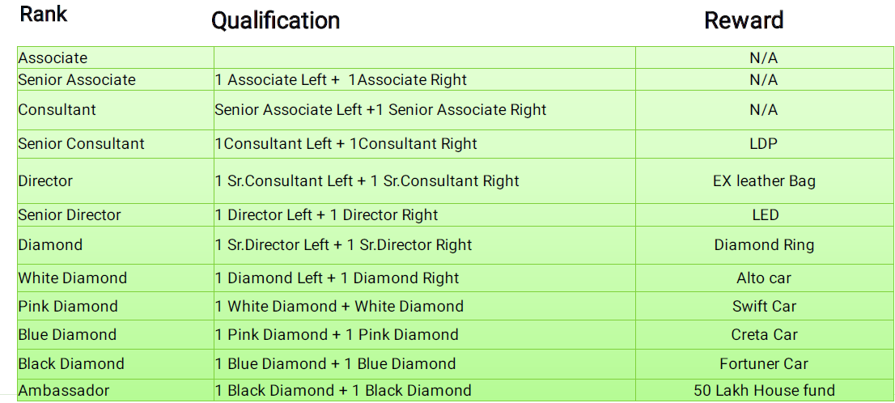Select the Fortuner Car reward cell
Viewport: 895px width, 403px height.
pyautogui.click(x=763, y=364)
